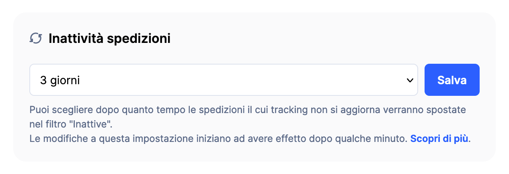
Task: Follow the blue learn-more hyperlink
Action: pos(439,139)
